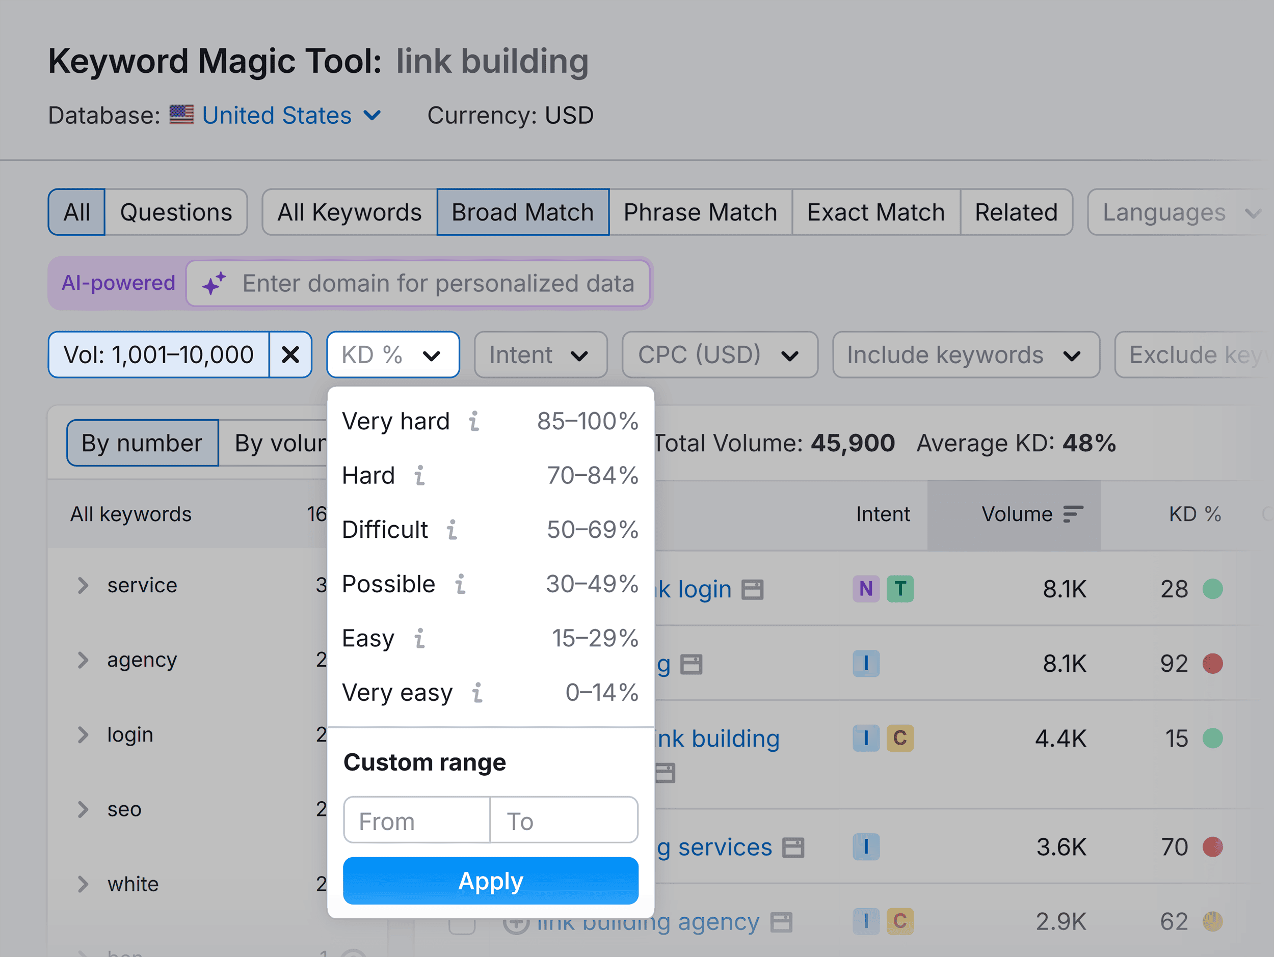
Task: Select the By number grouping tab
Action: (x=142, y=443)
